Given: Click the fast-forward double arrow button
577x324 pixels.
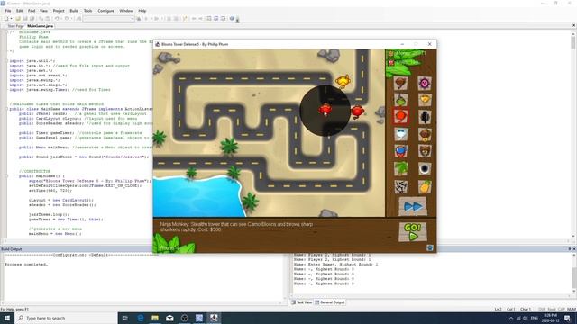Looking at the screenshot, I should click(x=413, y=207).
